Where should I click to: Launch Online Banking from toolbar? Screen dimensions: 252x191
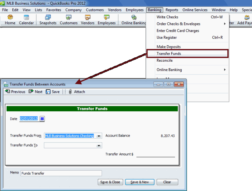coord(134,19)
